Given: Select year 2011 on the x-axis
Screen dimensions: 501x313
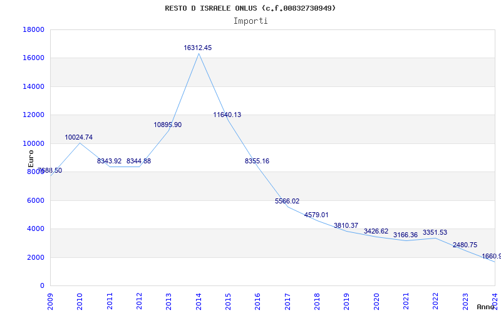Looking at the screenshot, I should 110,302.
